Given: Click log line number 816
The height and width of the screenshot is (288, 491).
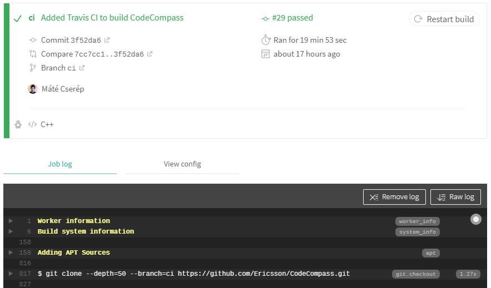Looking at the screenshot, I should coord(24,263).
